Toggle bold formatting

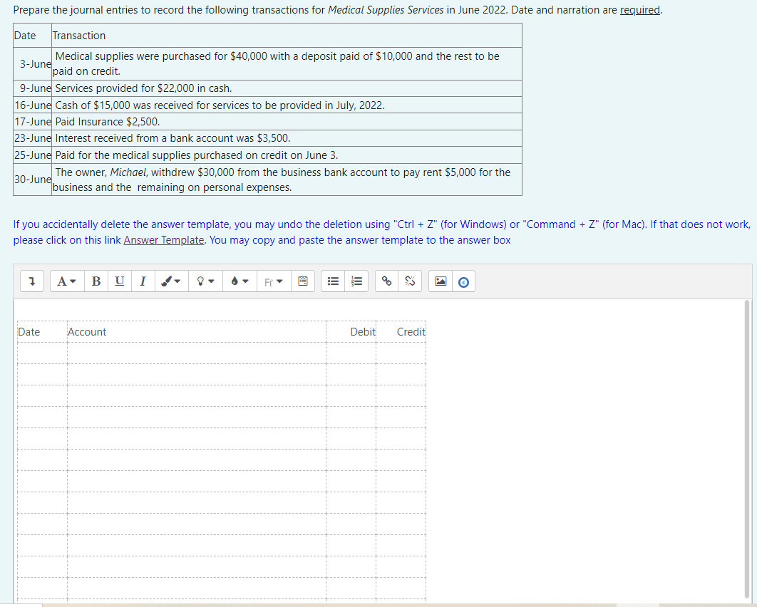[96, 281]
